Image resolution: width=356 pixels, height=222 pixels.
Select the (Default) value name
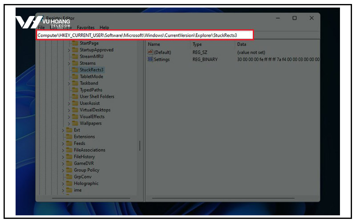point(162,52)
